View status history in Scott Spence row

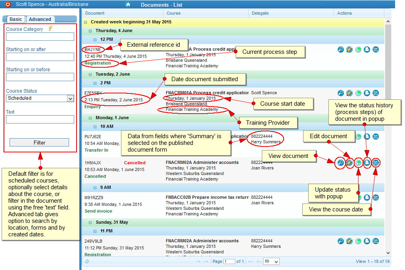(x=367, y=93)
